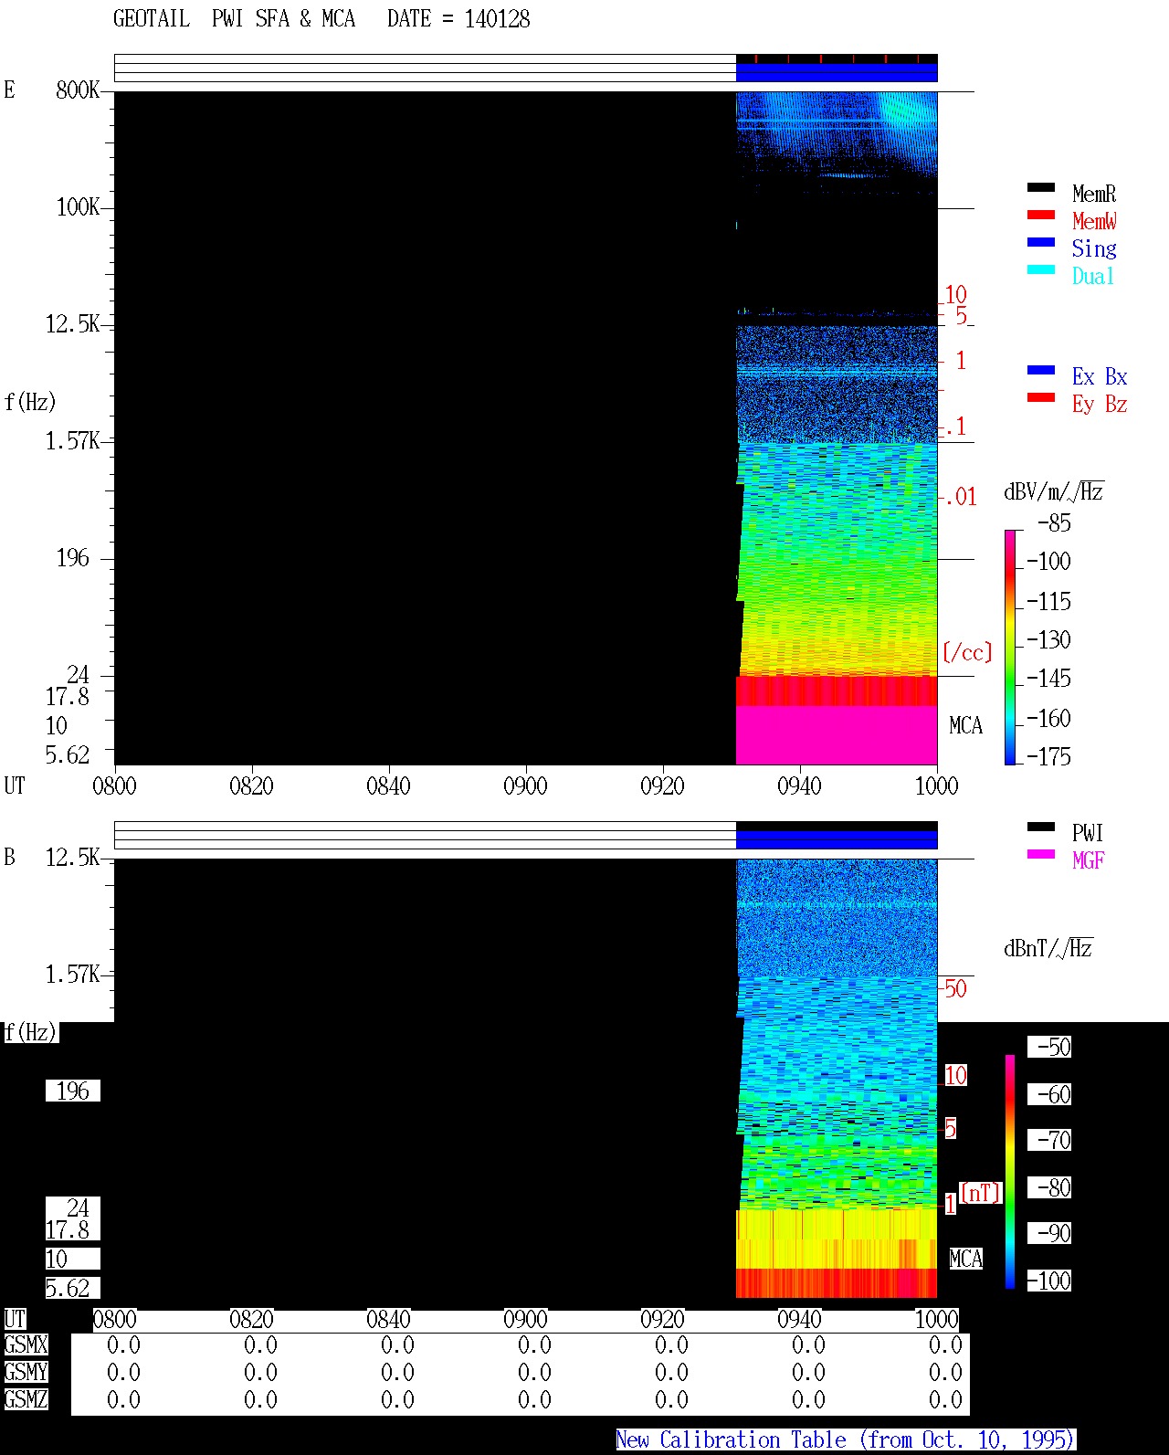Click the 0900 tick on E panel time axis
The image size is (1169, 1455).
click(525, 785)
